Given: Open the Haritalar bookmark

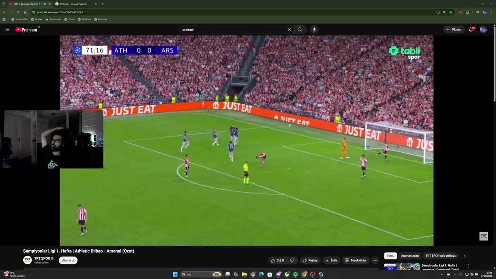Looking at the screenshot, I should 100,19.
